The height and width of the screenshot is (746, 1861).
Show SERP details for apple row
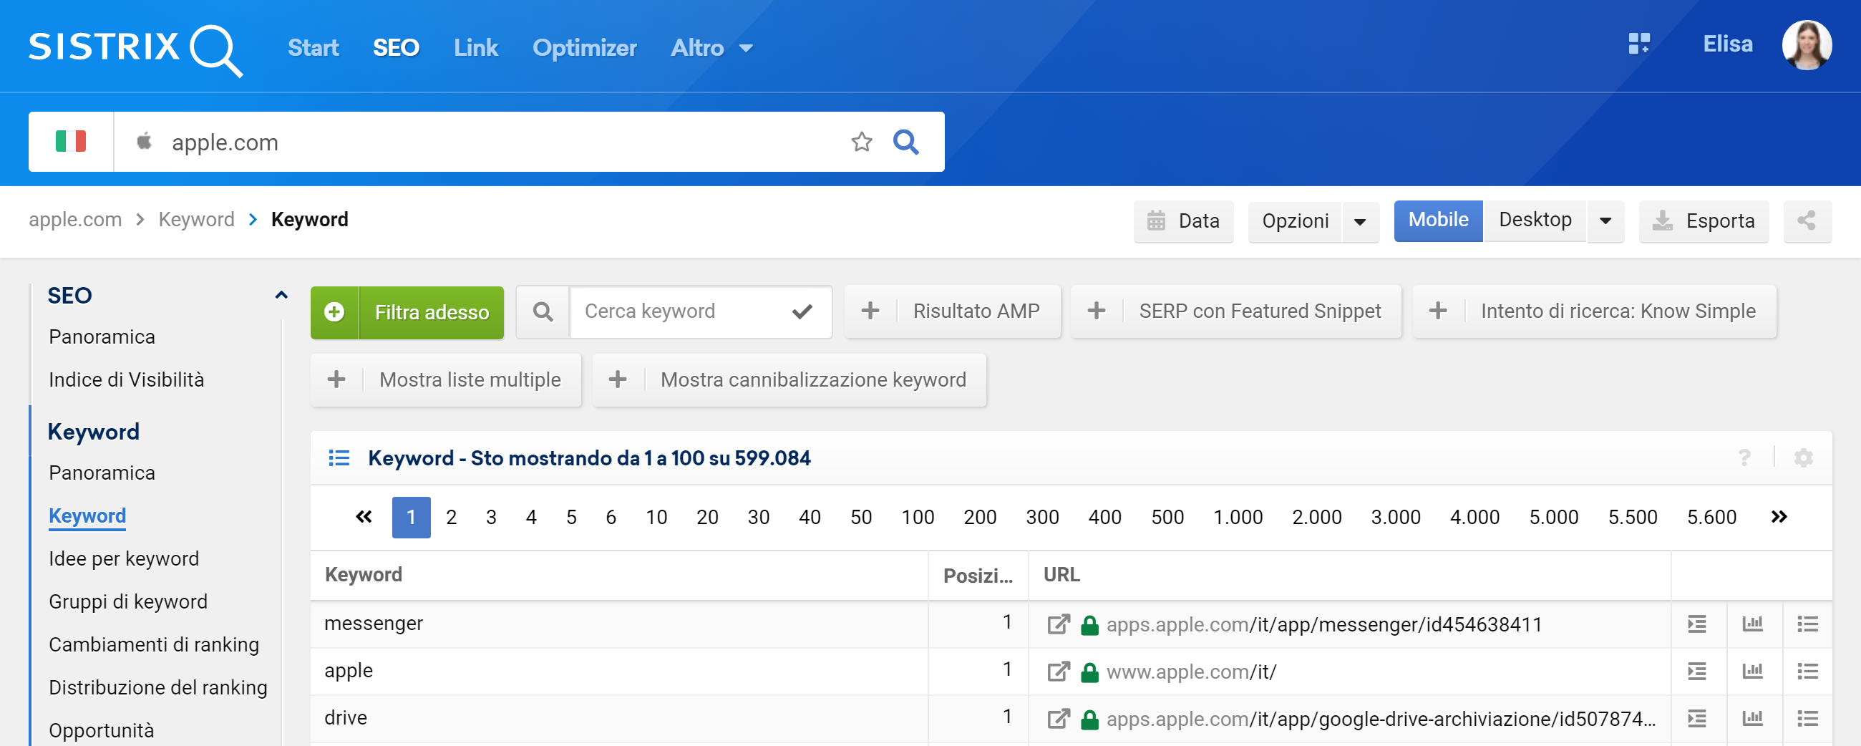pyautogui.click(x=1696, y=672)
